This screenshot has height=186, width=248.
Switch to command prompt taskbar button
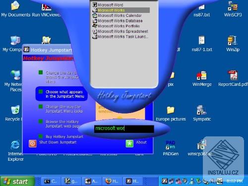click(x=51, y=181)
